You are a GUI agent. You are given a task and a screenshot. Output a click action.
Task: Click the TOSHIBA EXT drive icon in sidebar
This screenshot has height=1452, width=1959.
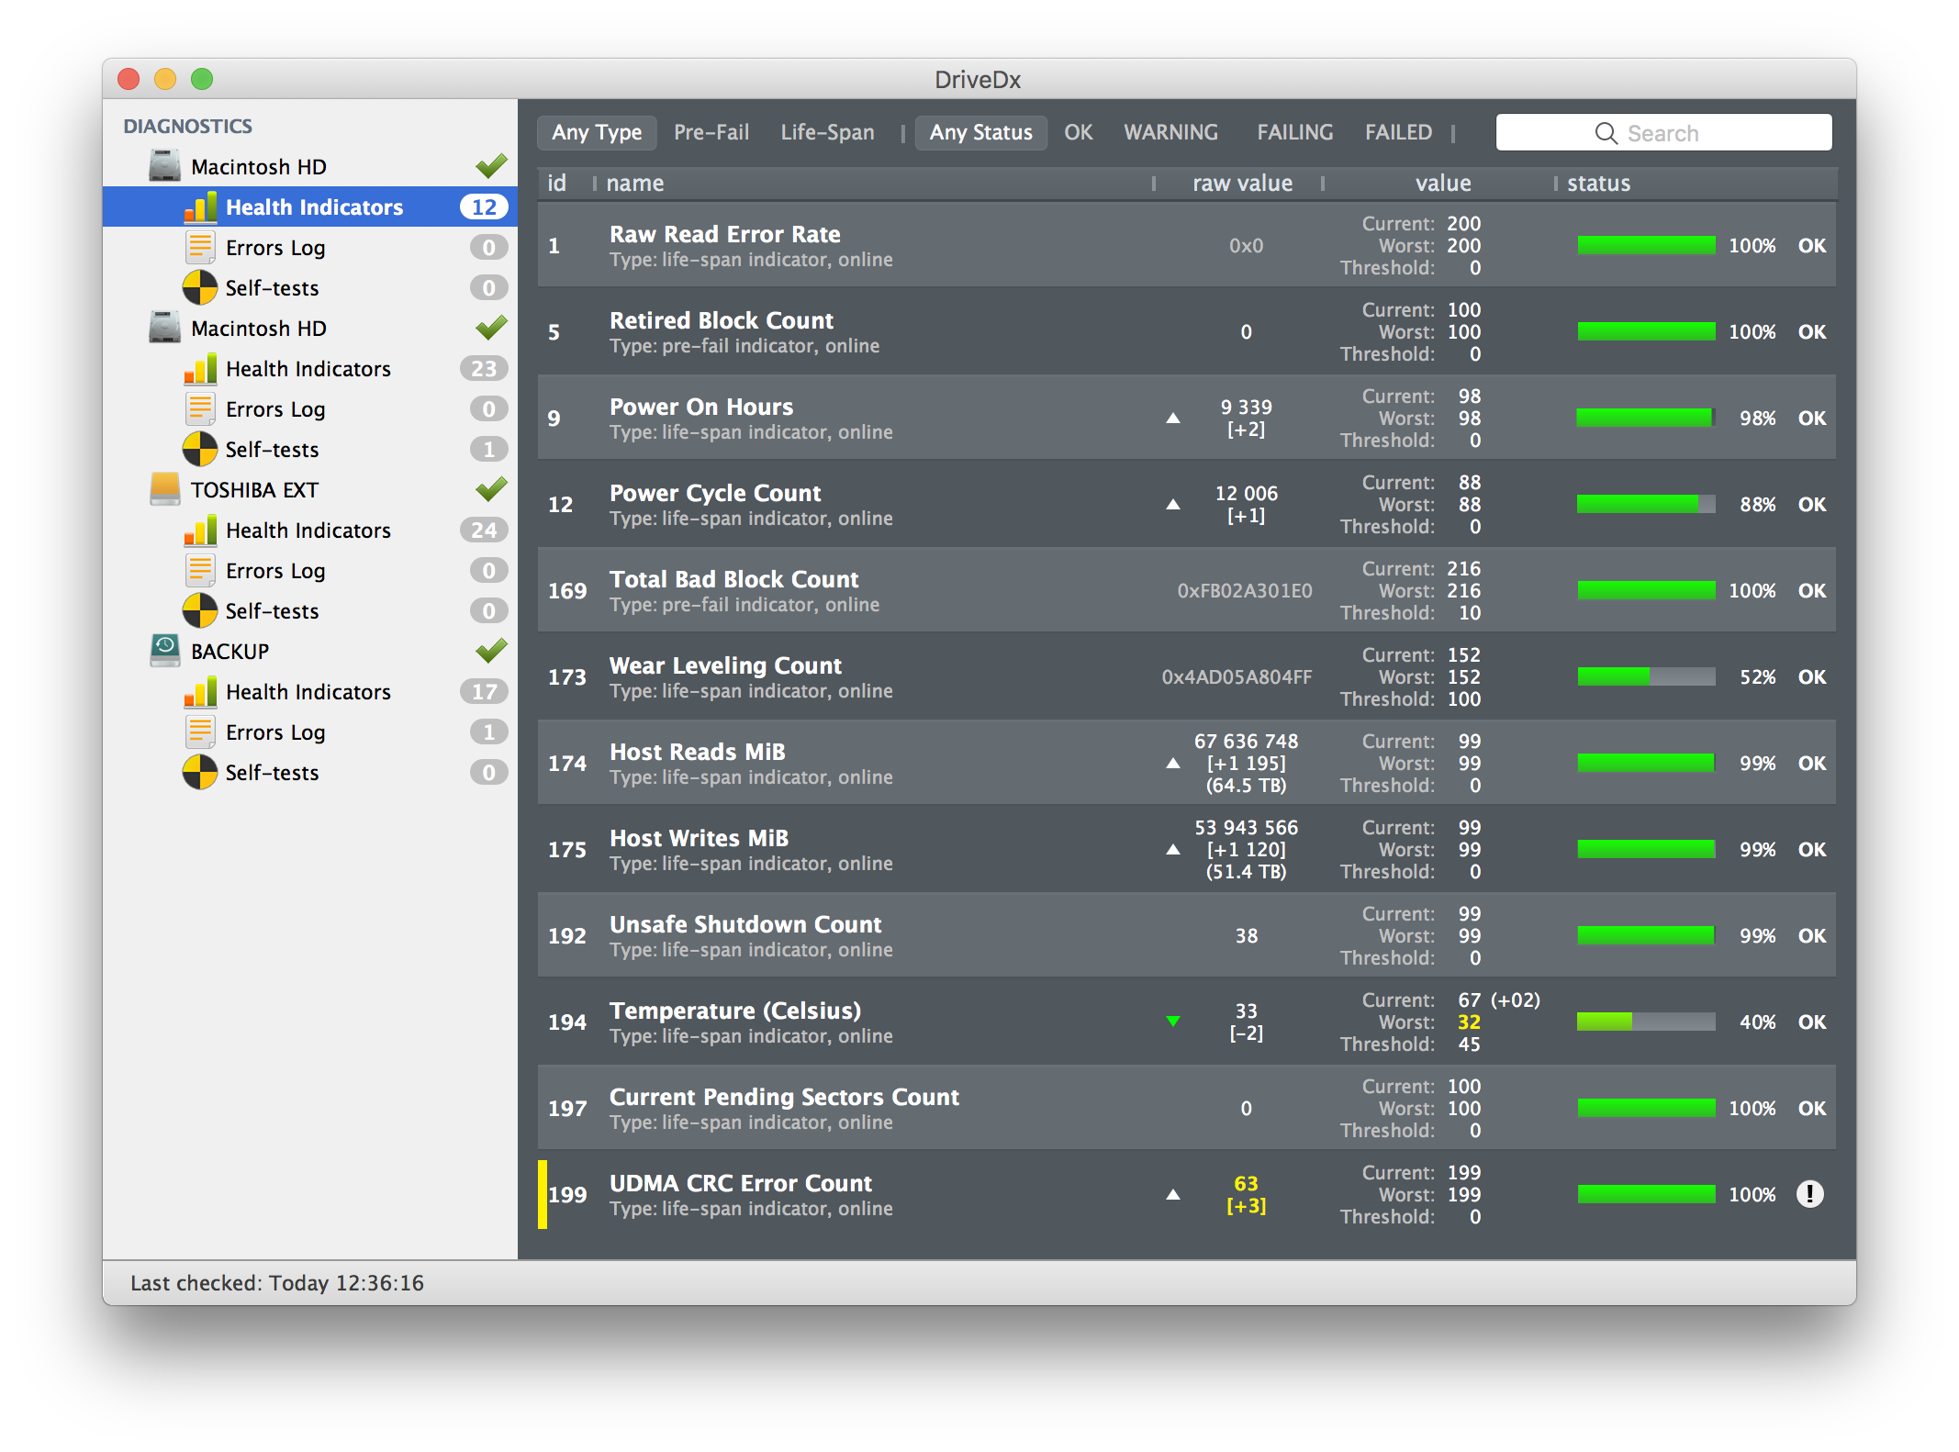pos(162,489)
